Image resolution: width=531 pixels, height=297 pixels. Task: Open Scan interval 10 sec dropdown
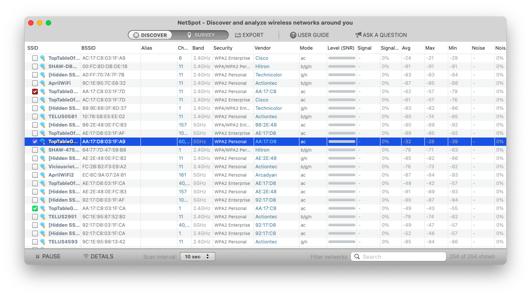click(x=197, y=257)
